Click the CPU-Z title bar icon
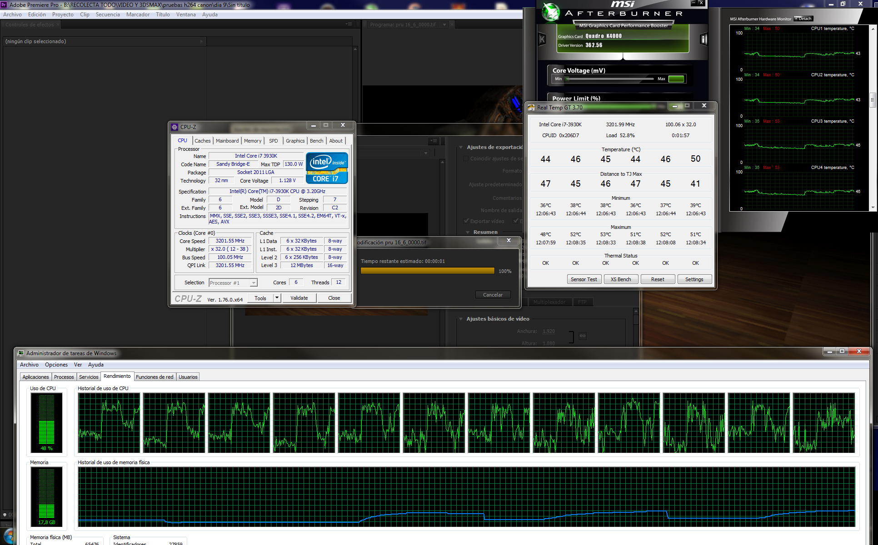878x545 pixels. pyautogui.click(x=175, y=127)
